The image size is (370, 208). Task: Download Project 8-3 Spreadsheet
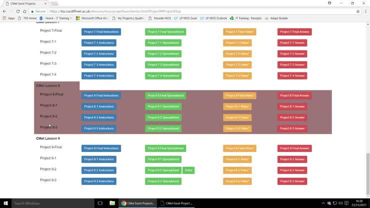(163, 128)
